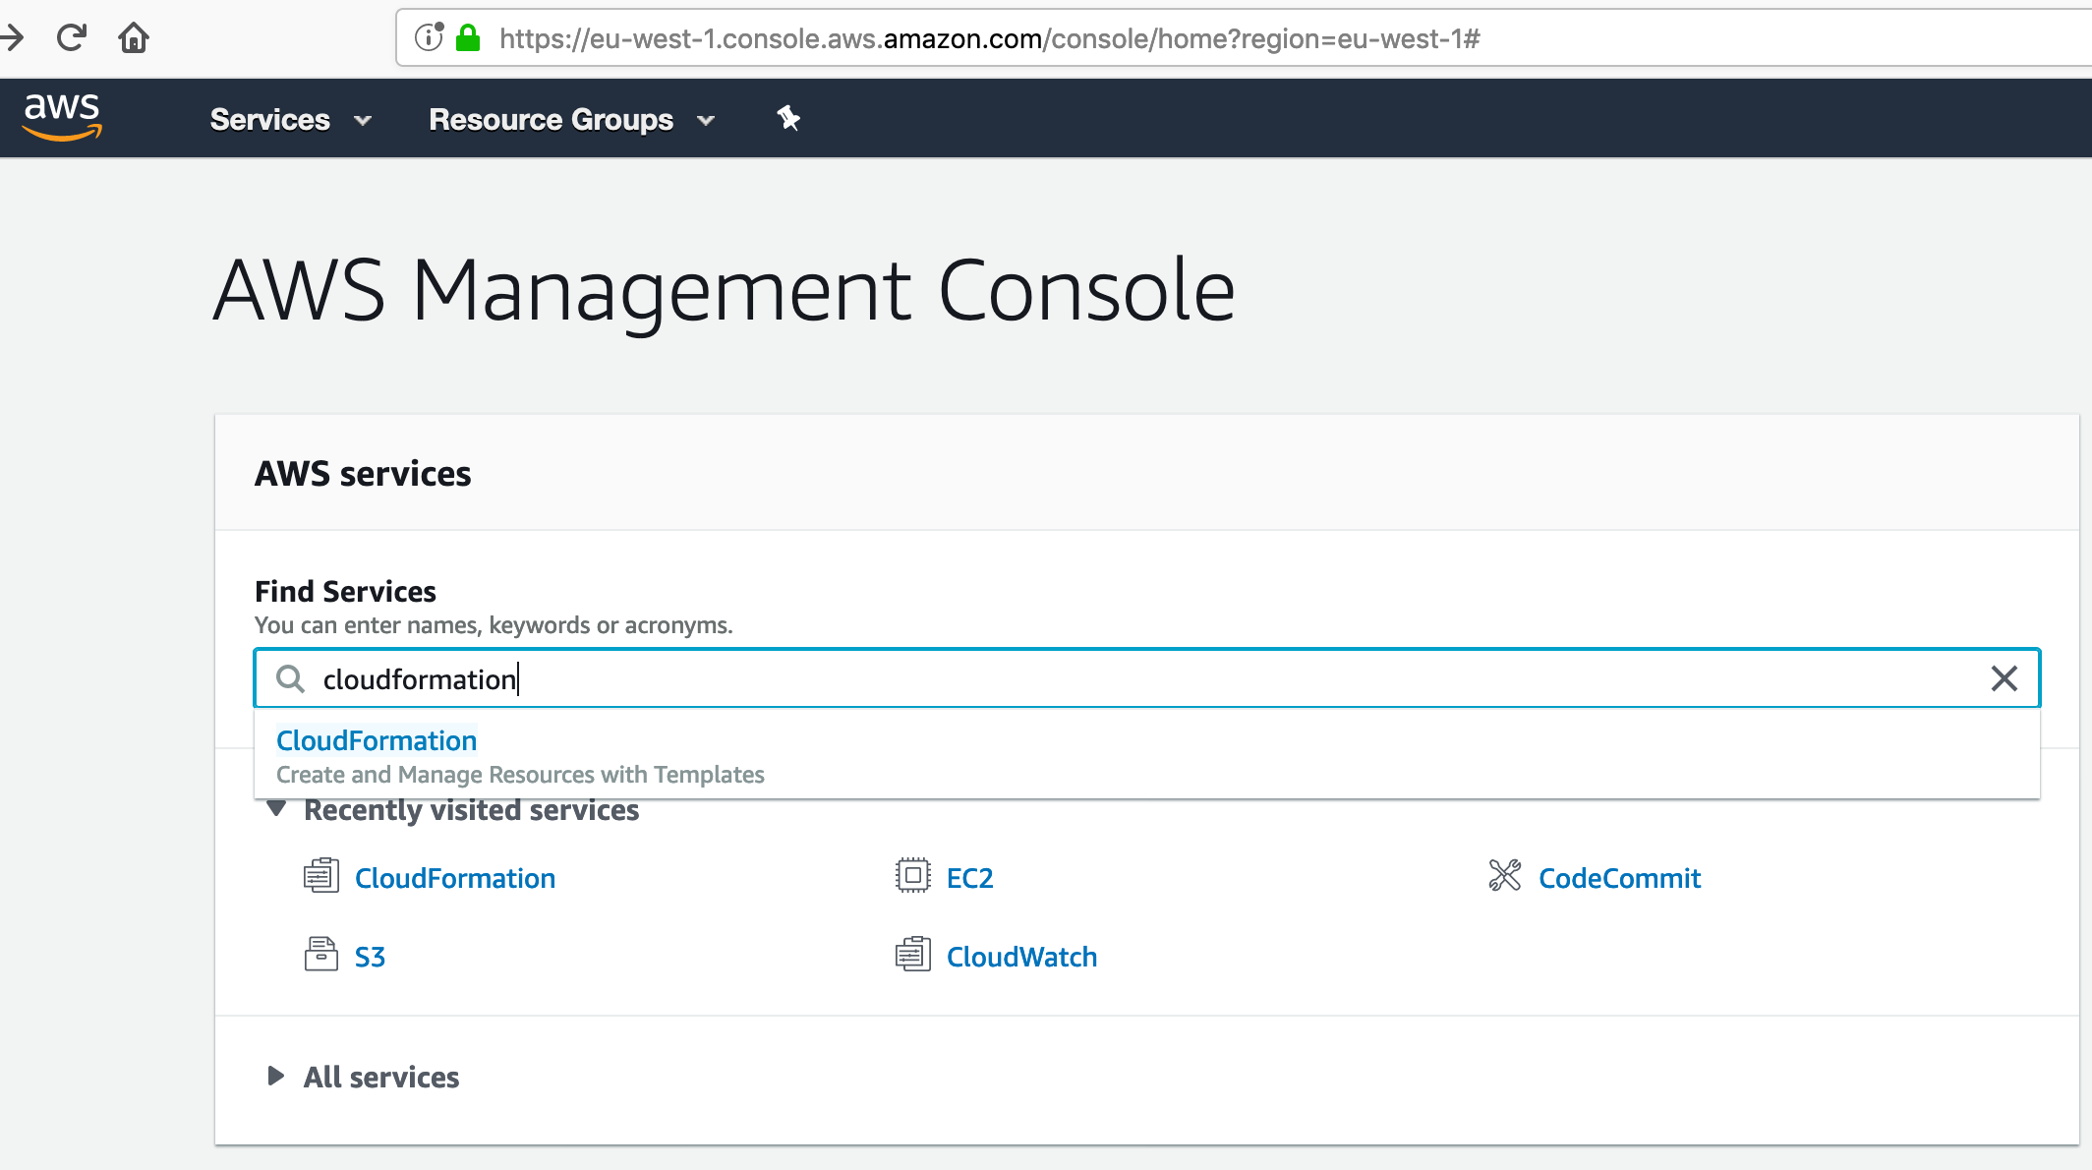The width and height of the screenshot is (2092, 1170).
Task: Open CloudWatch from recently visited services
Action: tap(1021, 957)
